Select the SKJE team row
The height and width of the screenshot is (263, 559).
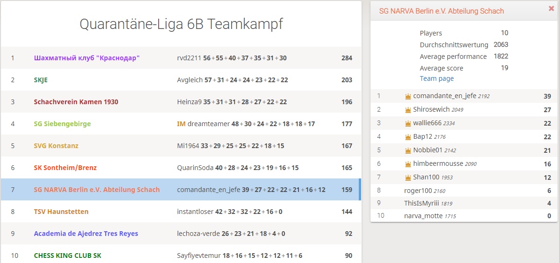[x=41, y=80]
